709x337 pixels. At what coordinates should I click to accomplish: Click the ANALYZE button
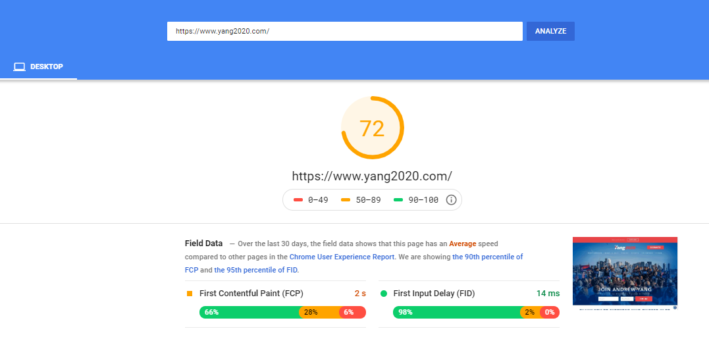point(550,31)
